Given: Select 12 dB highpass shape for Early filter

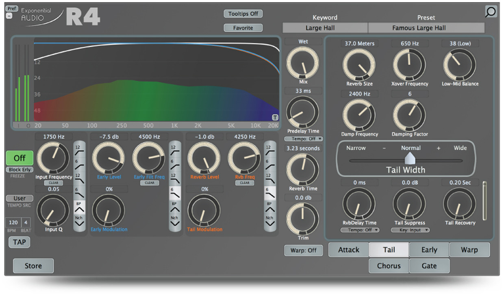Looking at the screenshot, I should [175, 150].
